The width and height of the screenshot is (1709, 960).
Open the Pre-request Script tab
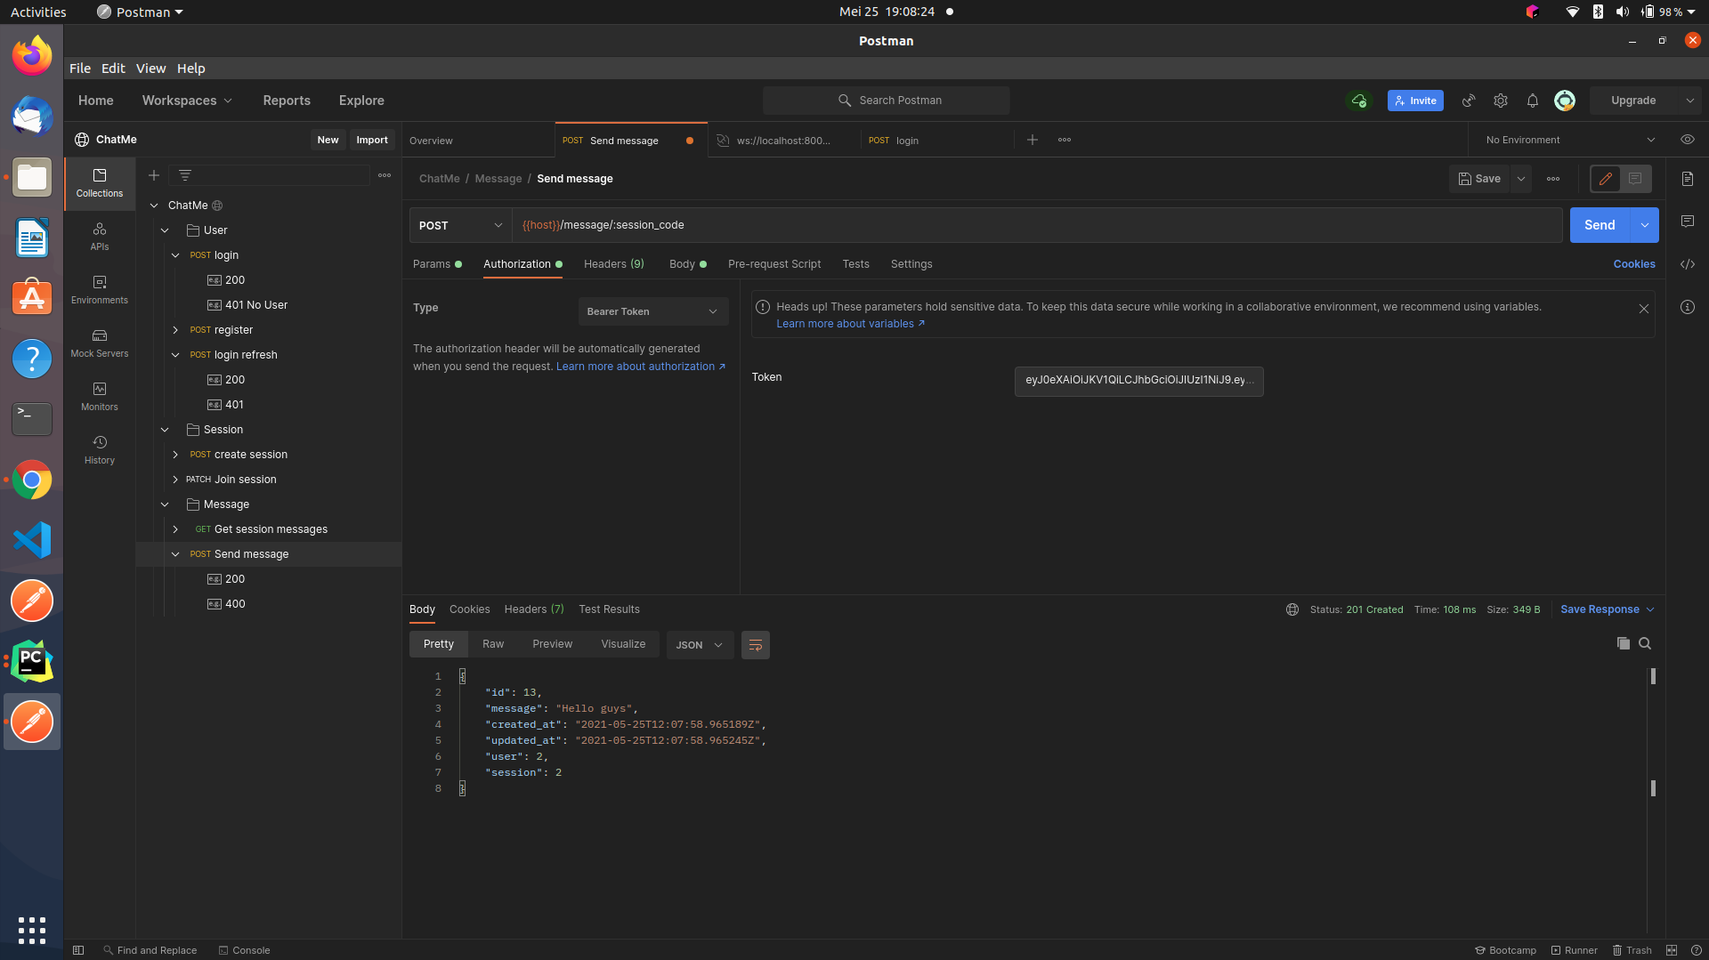(774, 264)
